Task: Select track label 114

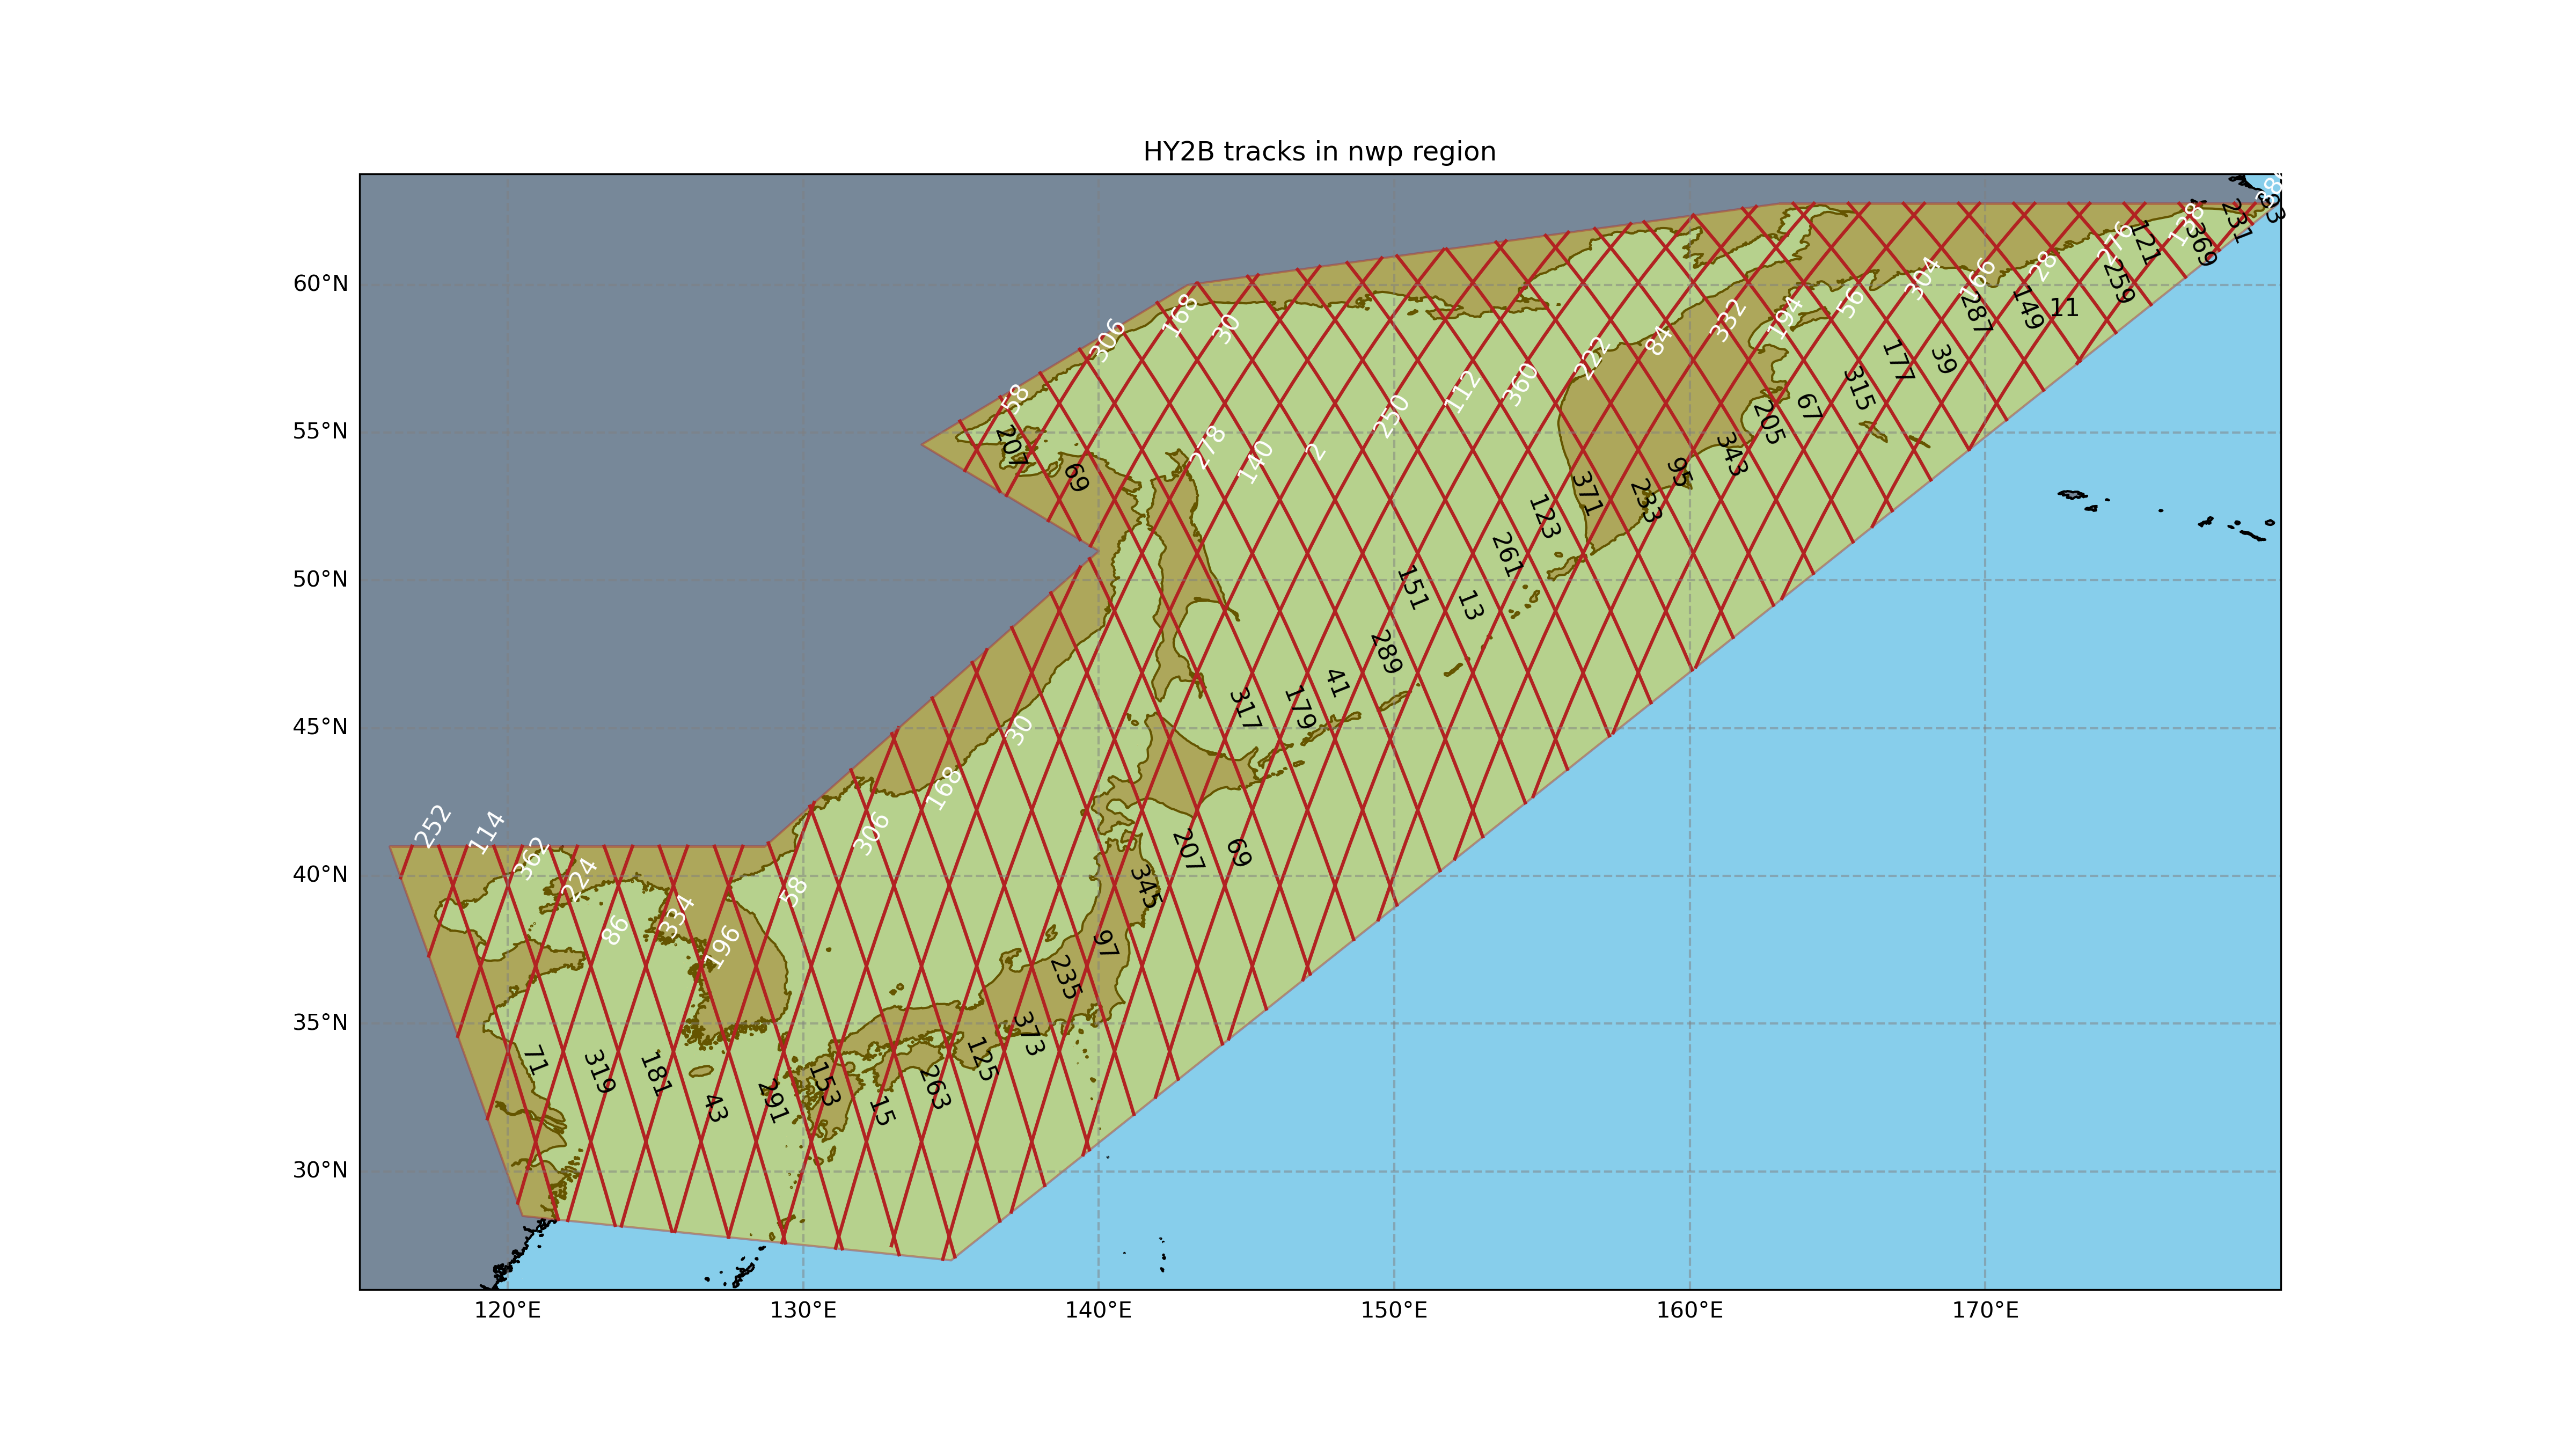Action: click(x=487, y=833)
